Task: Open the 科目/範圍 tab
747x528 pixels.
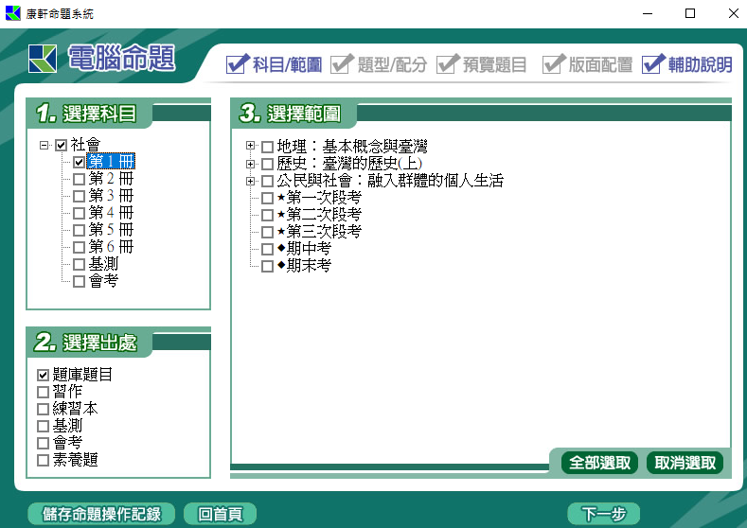Action: click(x=275, y=64)
